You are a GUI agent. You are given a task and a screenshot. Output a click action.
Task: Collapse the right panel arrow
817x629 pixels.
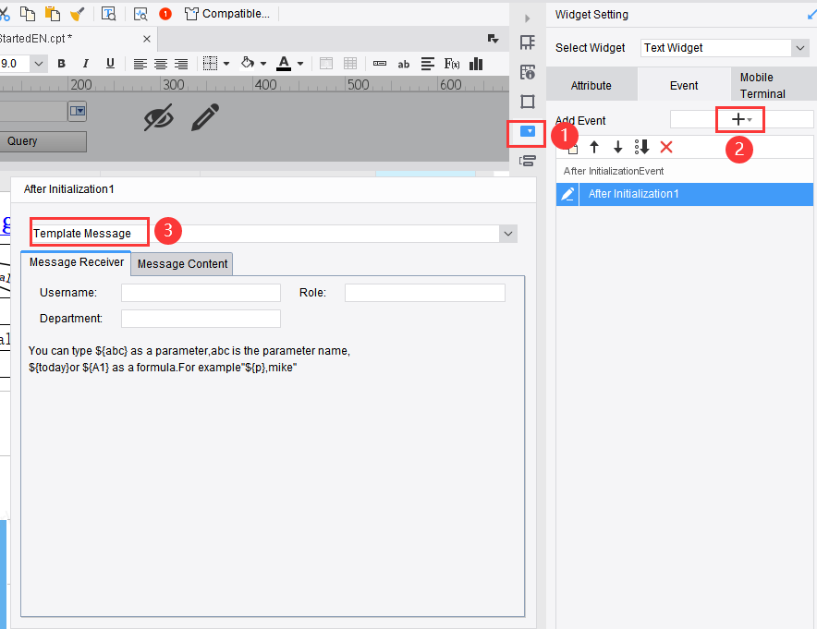point(528,18)
